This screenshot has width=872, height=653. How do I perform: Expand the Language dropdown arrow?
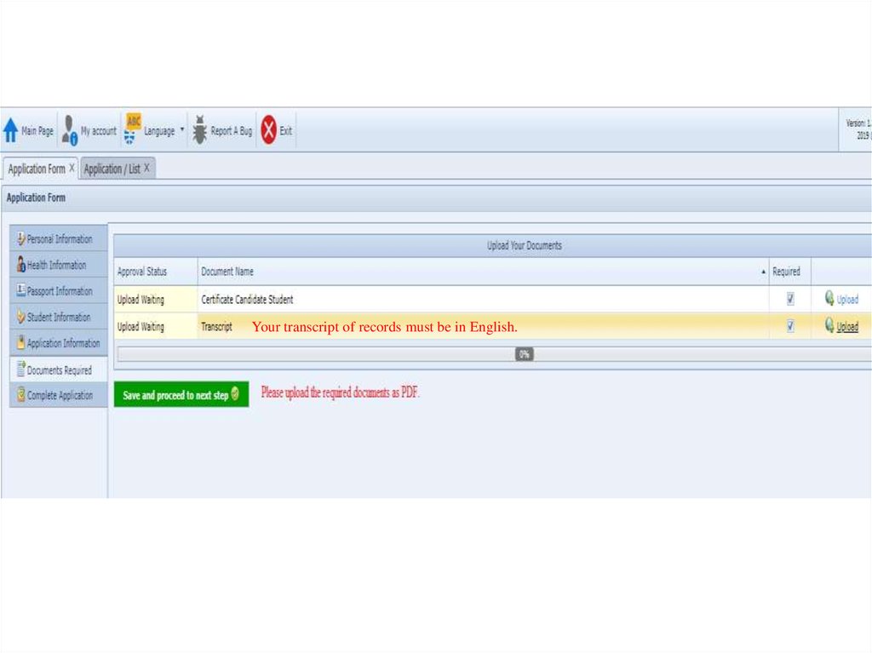coord(182,131)
